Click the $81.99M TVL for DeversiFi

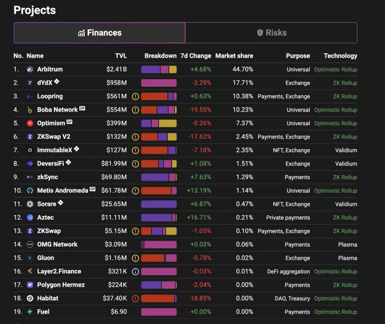(x=114, y=164)
